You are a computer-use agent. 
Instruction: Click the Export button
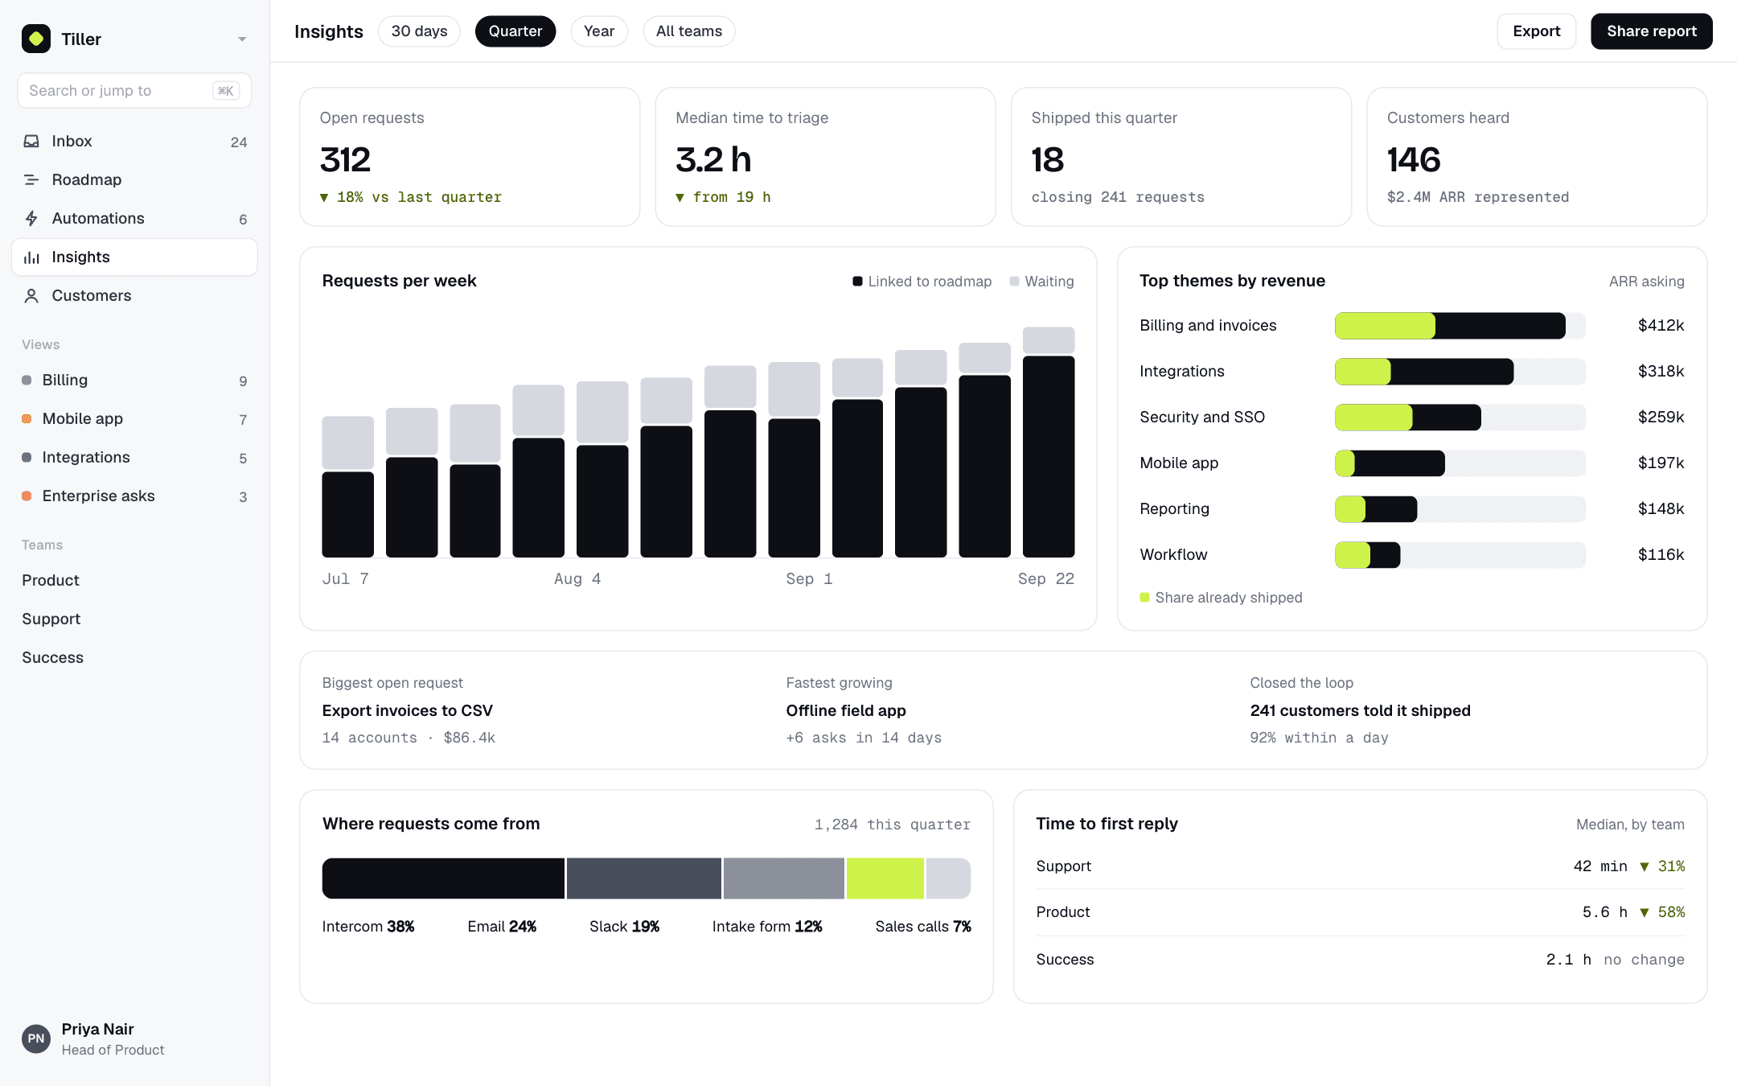[x=1537, y=31]
